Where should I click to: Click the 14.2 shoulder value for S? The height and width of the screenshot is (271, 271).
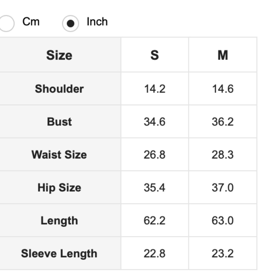tap(154, 89)
